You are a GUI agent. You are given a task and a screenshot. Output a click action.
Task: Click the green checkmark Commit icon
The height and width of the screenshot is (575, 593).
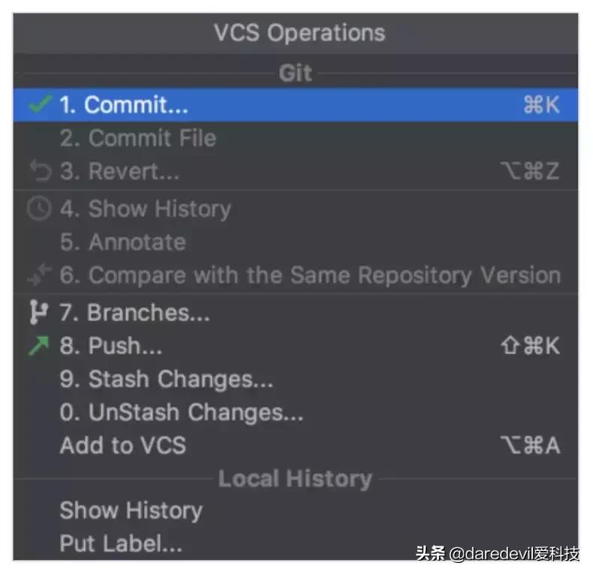pos(40,105)
